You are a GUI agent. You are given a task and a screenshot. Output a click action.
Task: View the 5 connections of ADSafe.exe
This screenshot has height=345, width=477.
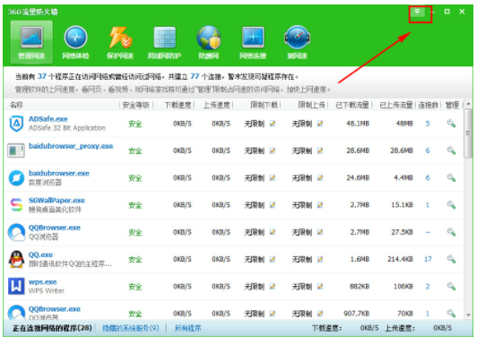(428, 124)
